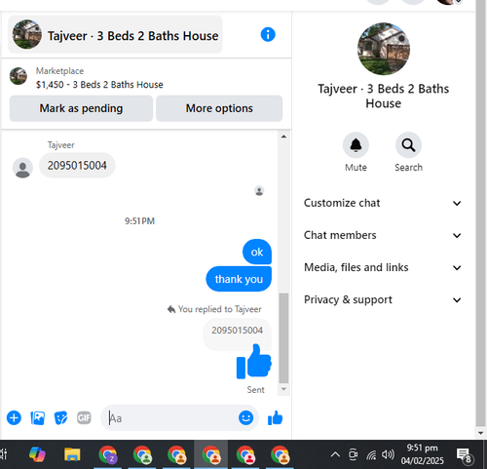This screenshot has height=469, width=487.
Task: Mute the conversation with the bell icon
Action: coord(356,145)
